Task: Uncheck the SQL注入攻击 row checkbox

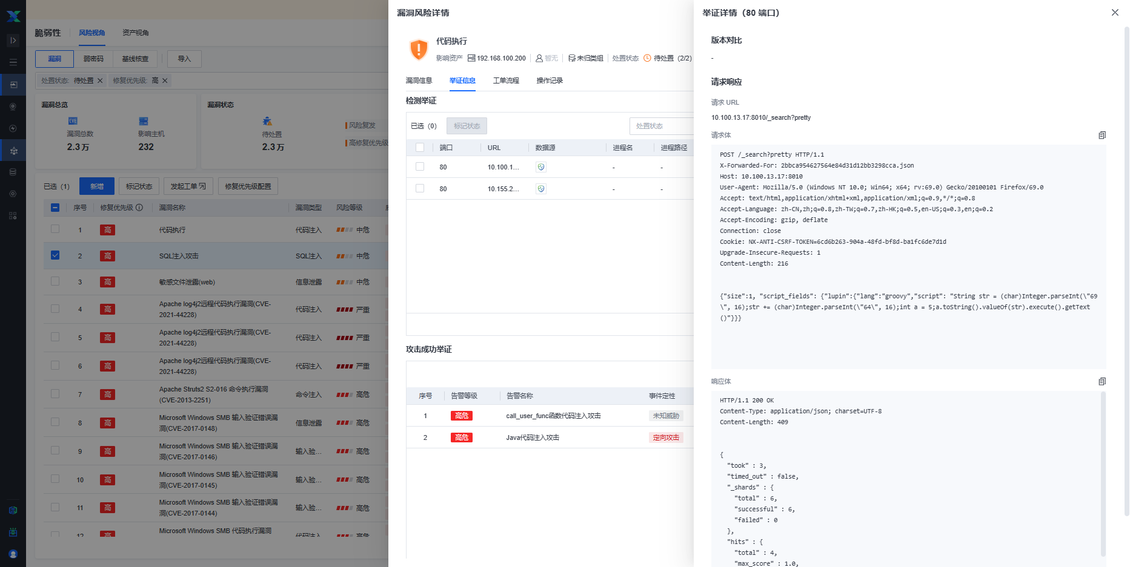Action: [x=55, y=255]
